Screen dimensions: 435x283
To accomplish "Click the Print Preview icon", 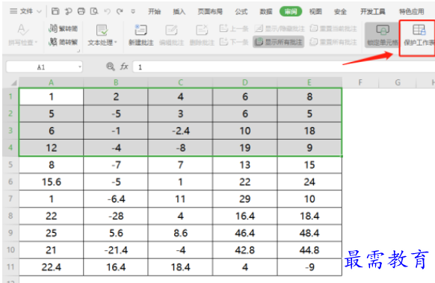I will click(94, 11).
